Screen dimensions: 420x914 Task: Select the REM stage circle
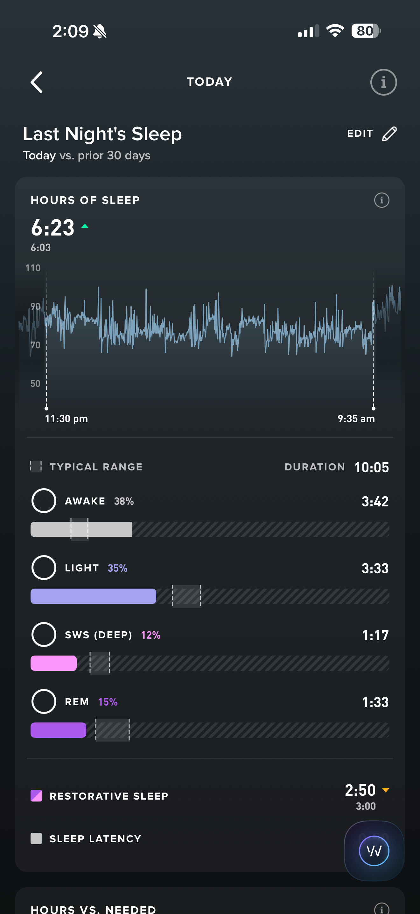coord(44,701)
